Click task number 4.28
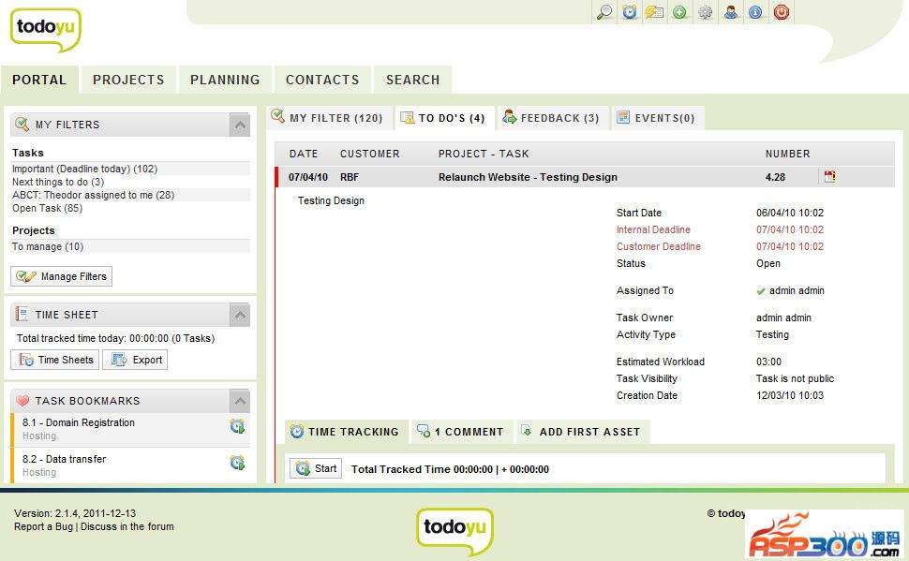Image resolution: width=909 pixels, height=561 pixels. 775,177
